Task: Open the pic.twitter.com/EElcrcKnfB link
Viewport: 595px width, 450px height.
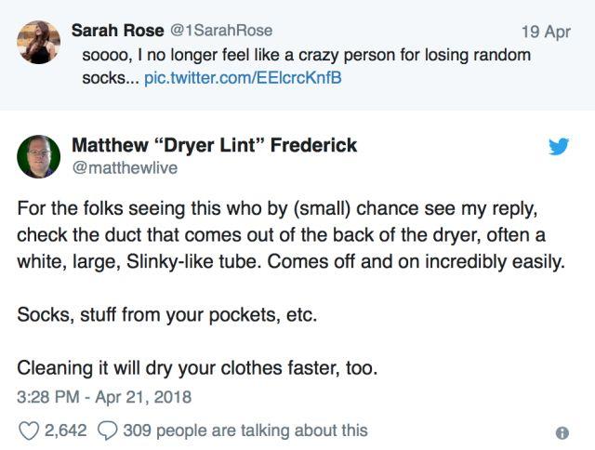Action: click(x=243, y=77)
